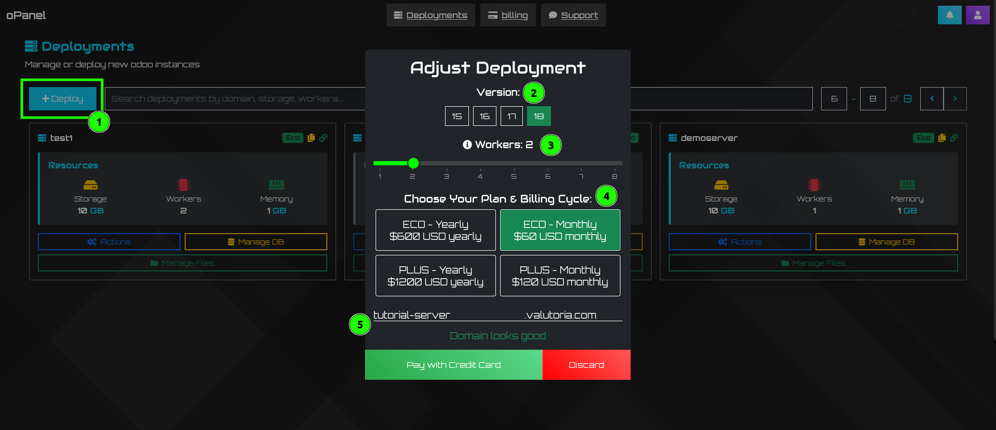Click the "Resources" heading in test1
The image size is (996, 430).
pyautogui.click(x=73, y=165)
